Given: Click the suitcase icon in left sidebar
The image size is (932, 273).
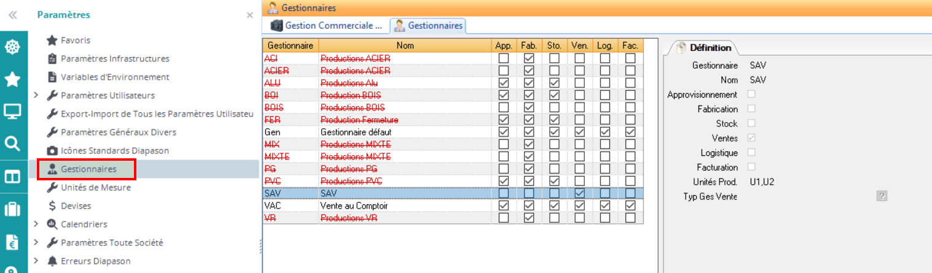Looking at the screenshot, I should (x=12, y=209).
